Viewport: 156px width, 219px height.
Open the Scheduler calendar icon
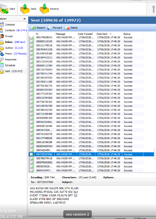click(2, 65)
